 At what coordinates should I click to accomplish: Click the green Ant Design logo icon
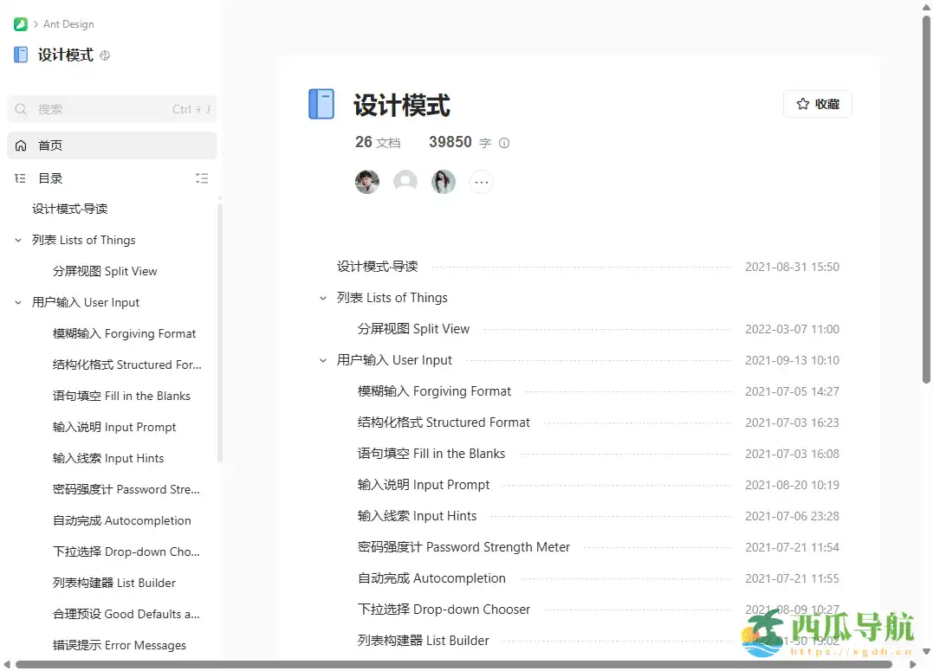[x=20, y=23]
